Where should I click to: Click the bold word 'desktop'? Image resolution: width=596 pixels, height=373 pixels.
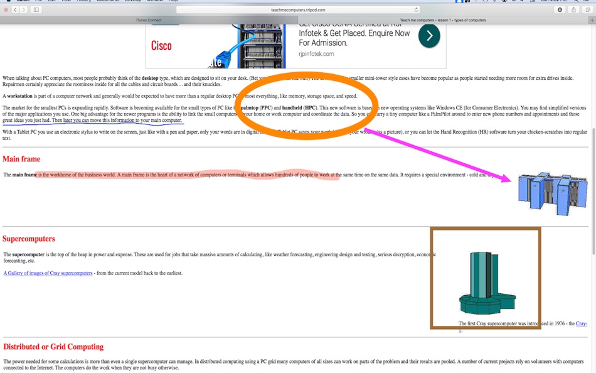click(x=150, y=78)
